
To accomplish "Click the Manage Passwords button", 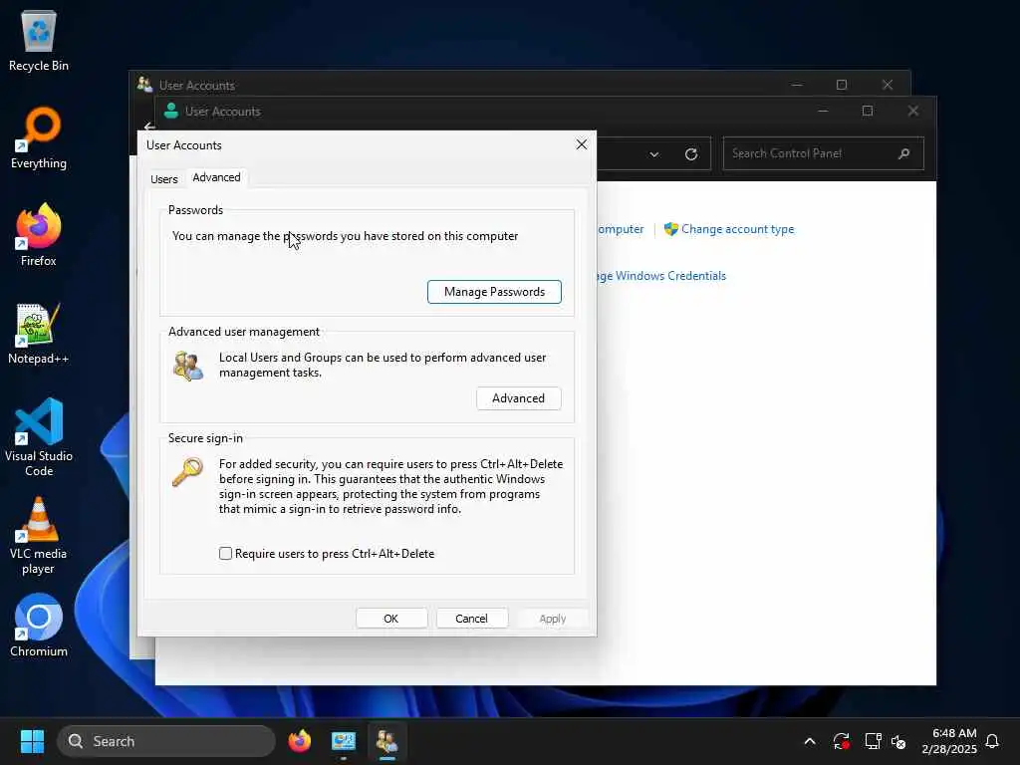I will [x=494, y=292].
